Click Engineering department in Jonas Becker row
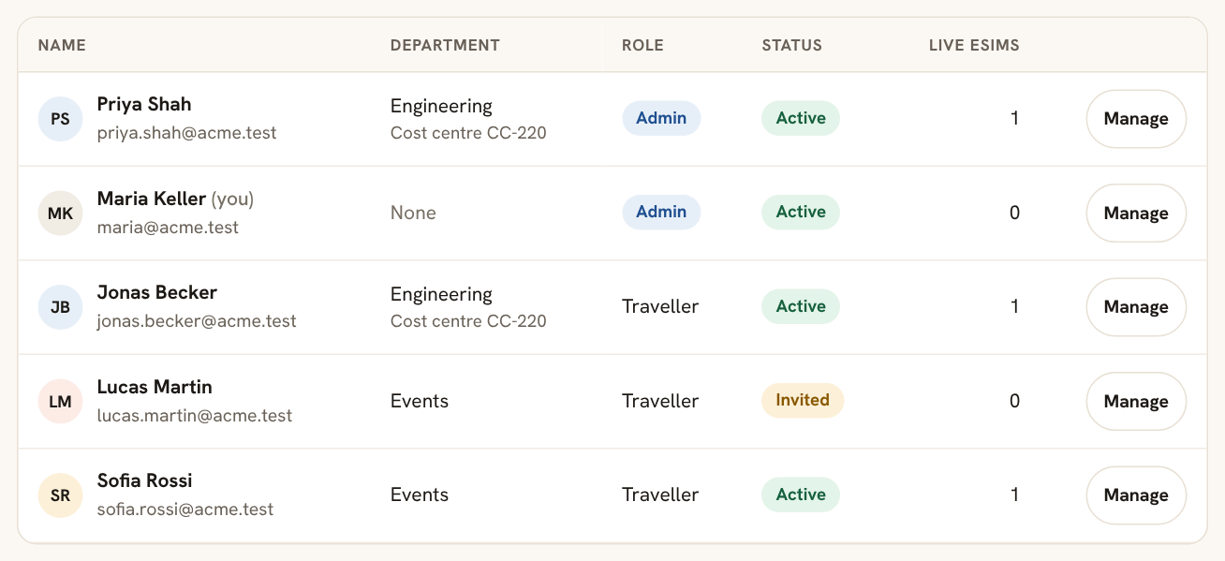Image resolution: width=1225 pixels, height=561 pixels. (441, 294)
